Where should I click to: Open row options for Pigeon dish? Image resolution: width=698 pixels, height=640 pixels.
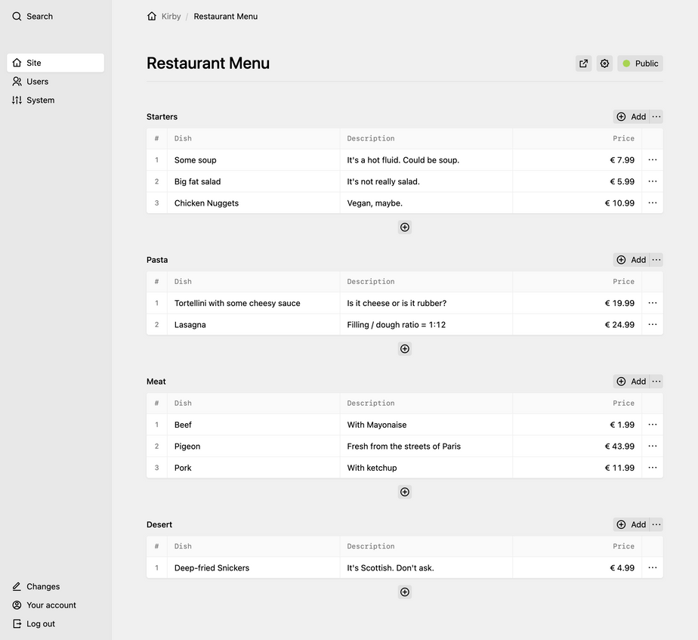pos(653,447)
